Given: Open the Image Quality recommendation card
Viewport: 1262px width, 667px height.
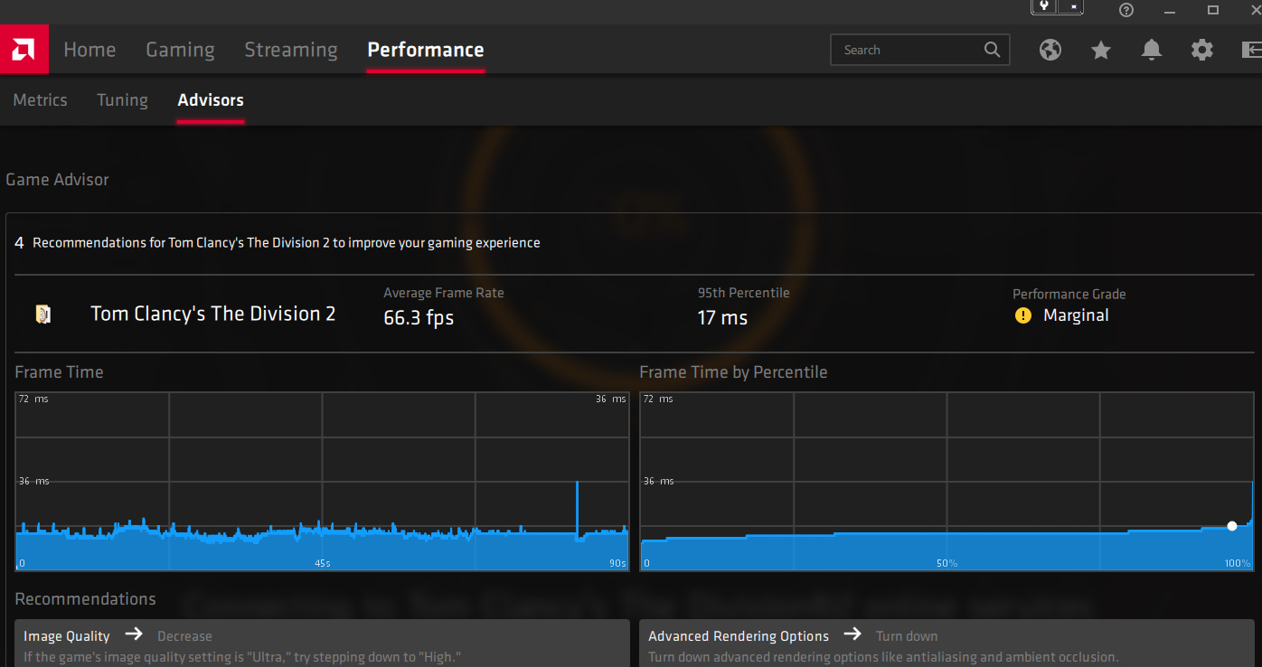Looking at the screenshot, I should click(x=323, y=644).
